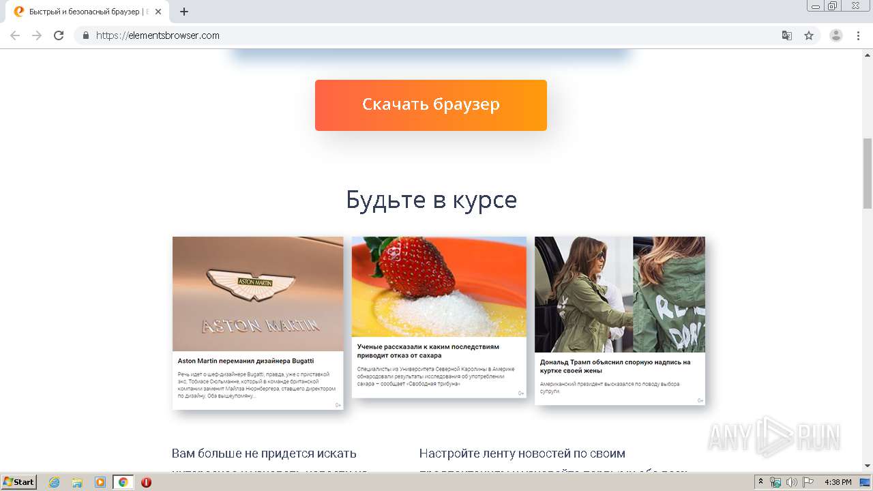Click the Chrome taskbar icon
Viewport: 873px width, 491px height.
[x=123, y=482]
